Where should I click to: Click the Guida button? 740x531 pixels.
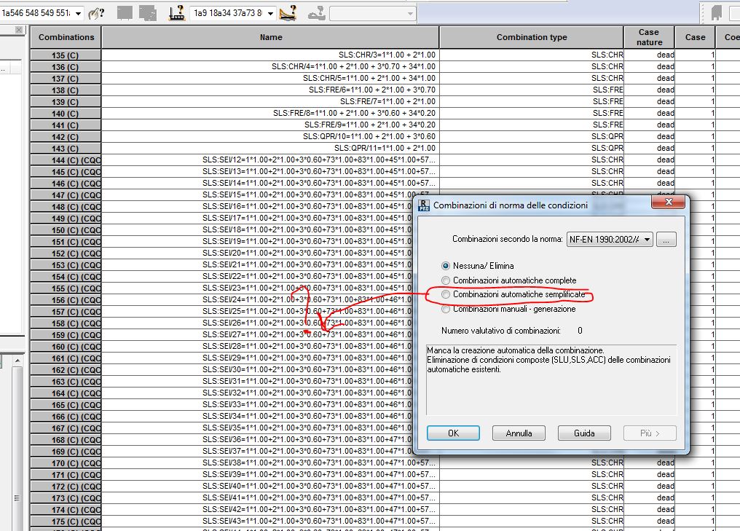(x=584, y=433)
